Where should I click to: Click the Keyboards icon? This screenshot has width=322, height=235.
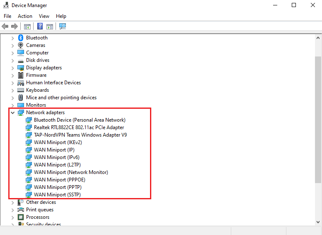21,90
